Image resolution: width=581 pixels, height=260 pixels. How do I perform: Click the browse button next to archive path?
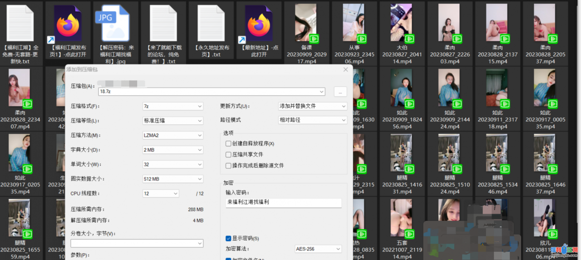point(340,91)
